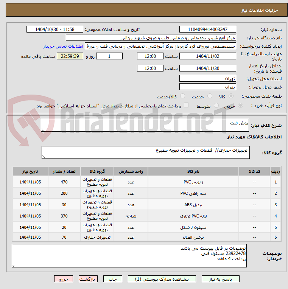Click the announcement date field 1404/10/30 - 11:58
This screenshot has width=288, height=289.
[x=55, y=29]
